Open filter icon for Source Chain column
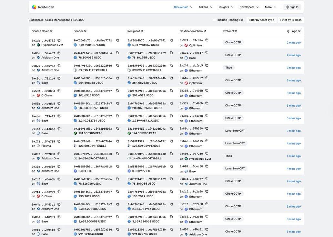The width and height of the screenshot is (333, 237). pos(51,31)
